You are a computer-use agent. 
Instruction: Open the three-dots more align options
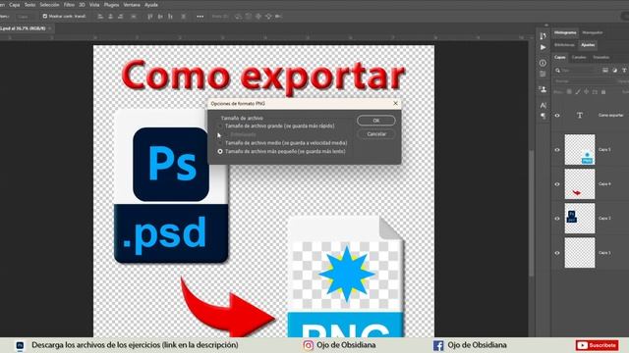[x=200, y=17]
